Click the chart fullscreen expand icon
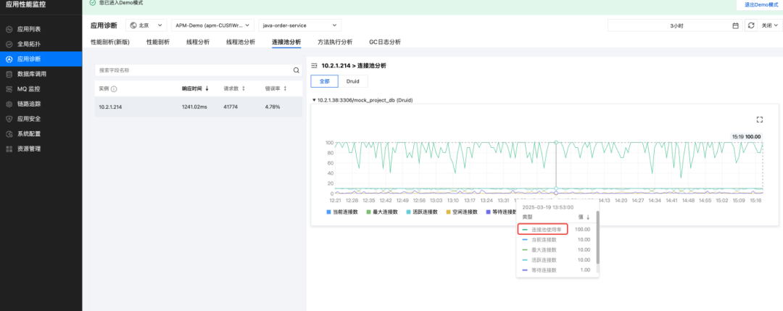This screenshot has width=783, height=311. [x=760, y=120]
